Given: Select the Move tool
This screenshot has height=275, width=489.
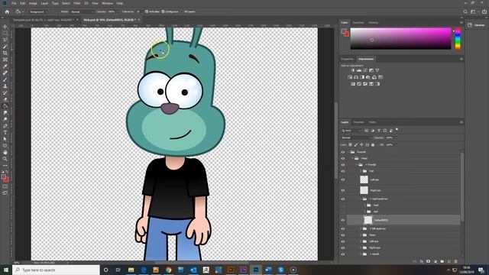Looking at the screenshot, I should point(5,27).
